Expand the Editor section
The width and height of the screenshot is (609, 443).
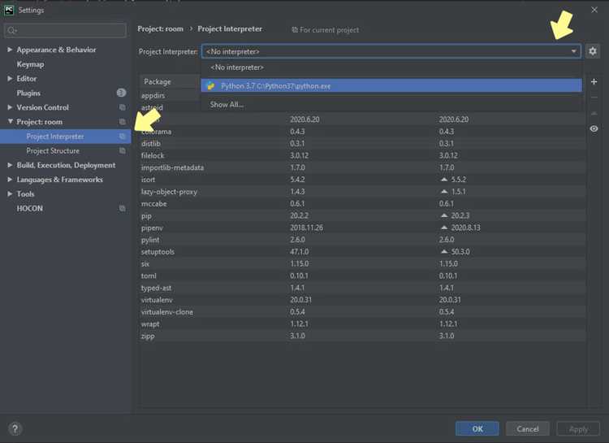pyautogui.click(x=10, y=78)
